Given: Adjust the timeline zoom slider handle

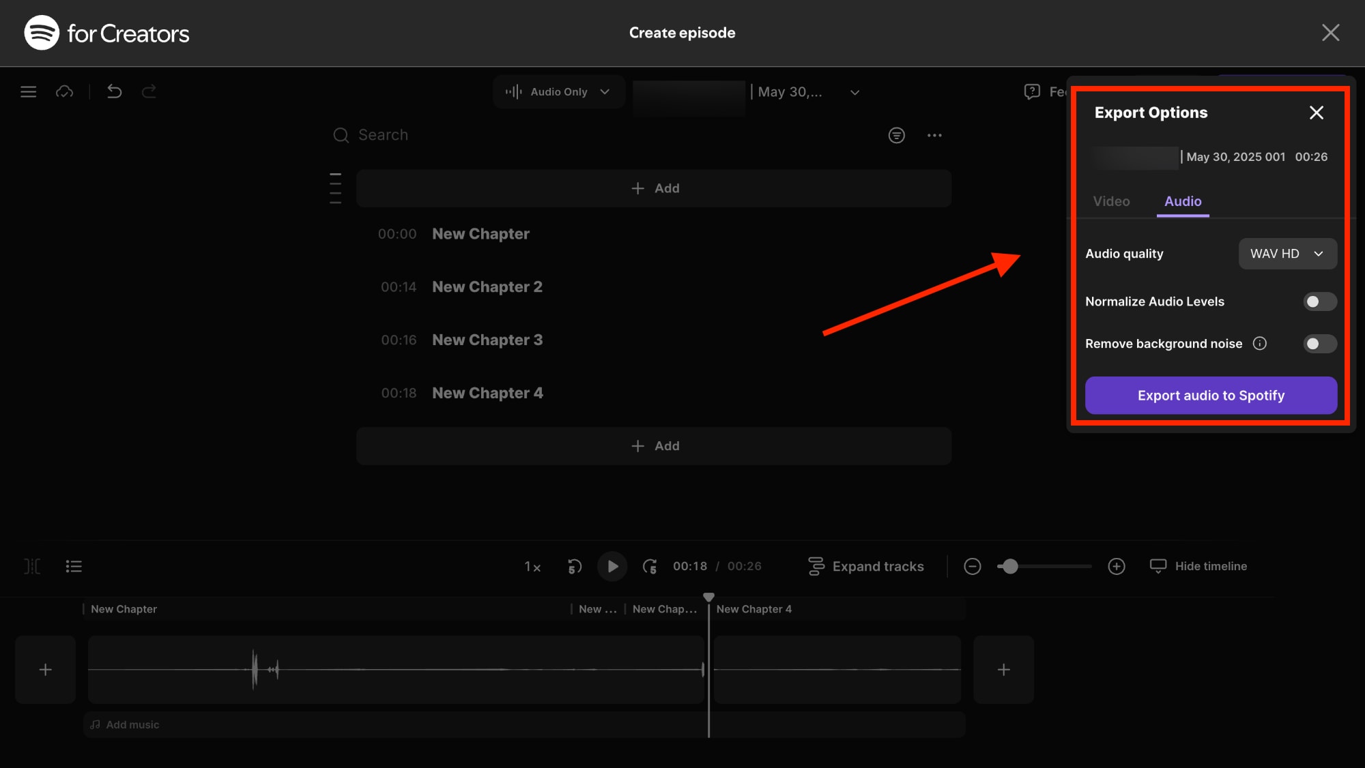Looking at the screenshot, I should [x=1010, y=566].
